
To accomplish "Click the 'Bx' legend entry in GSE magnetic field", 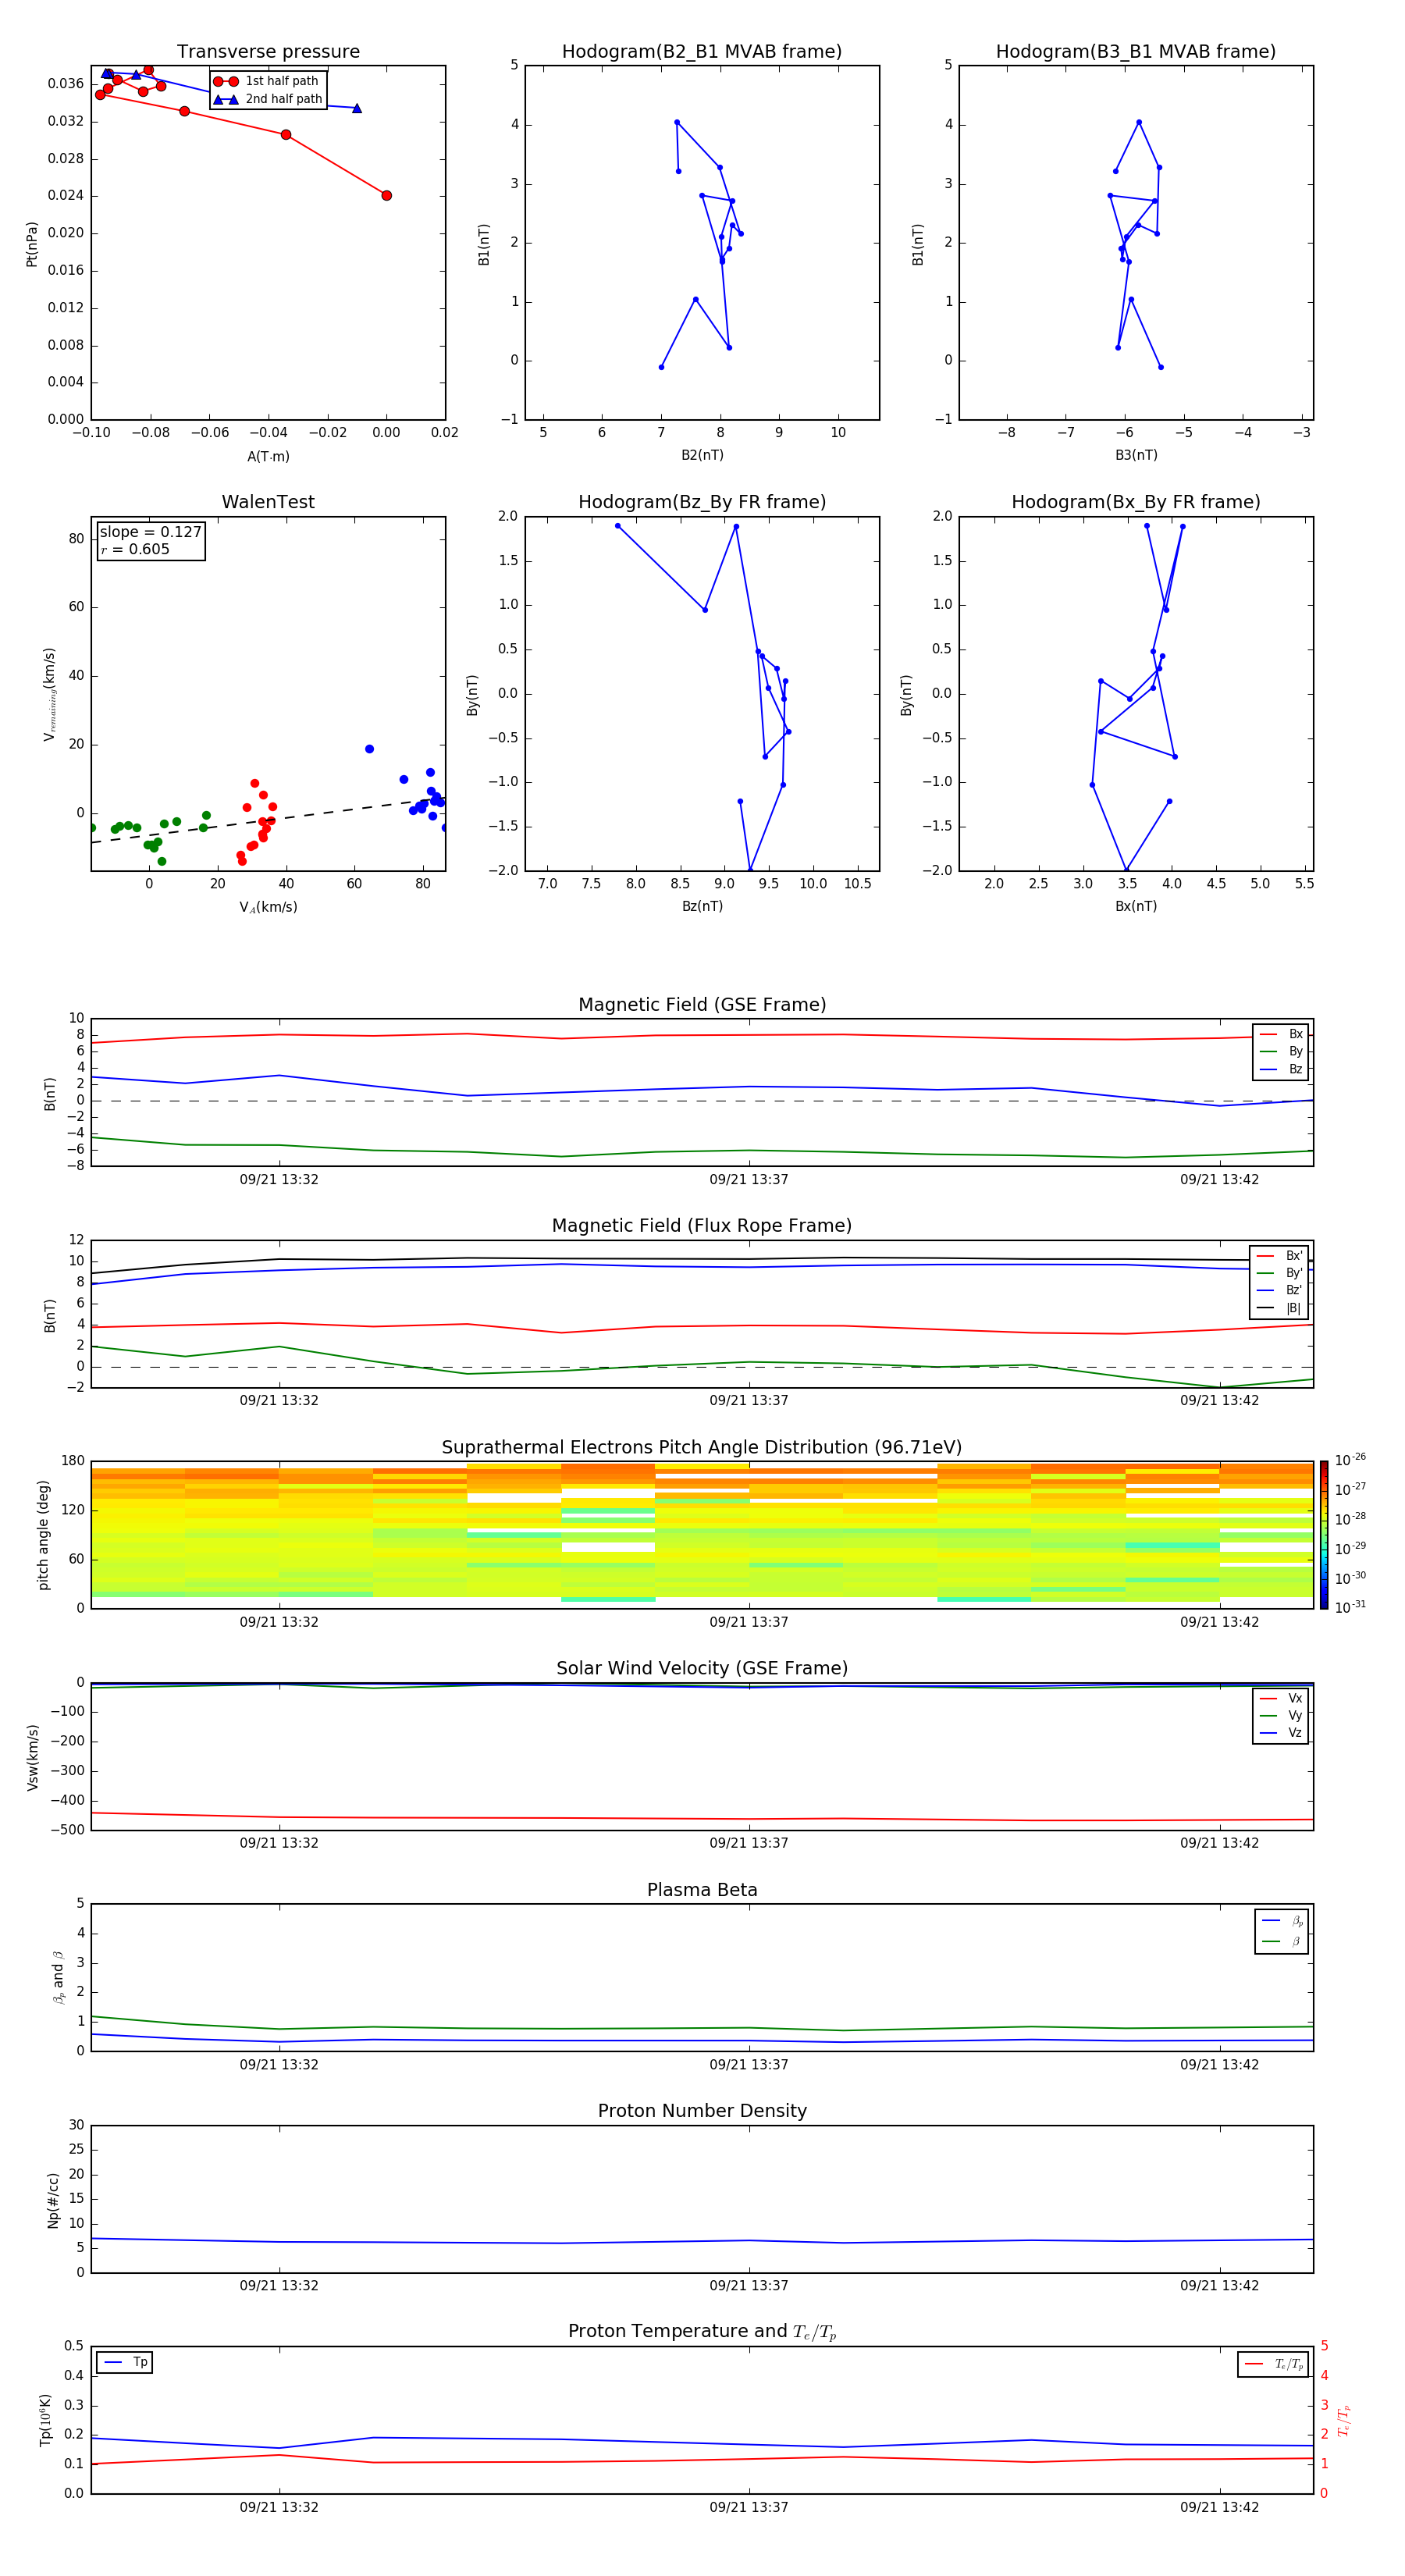I will [x=1281, y=1034].
